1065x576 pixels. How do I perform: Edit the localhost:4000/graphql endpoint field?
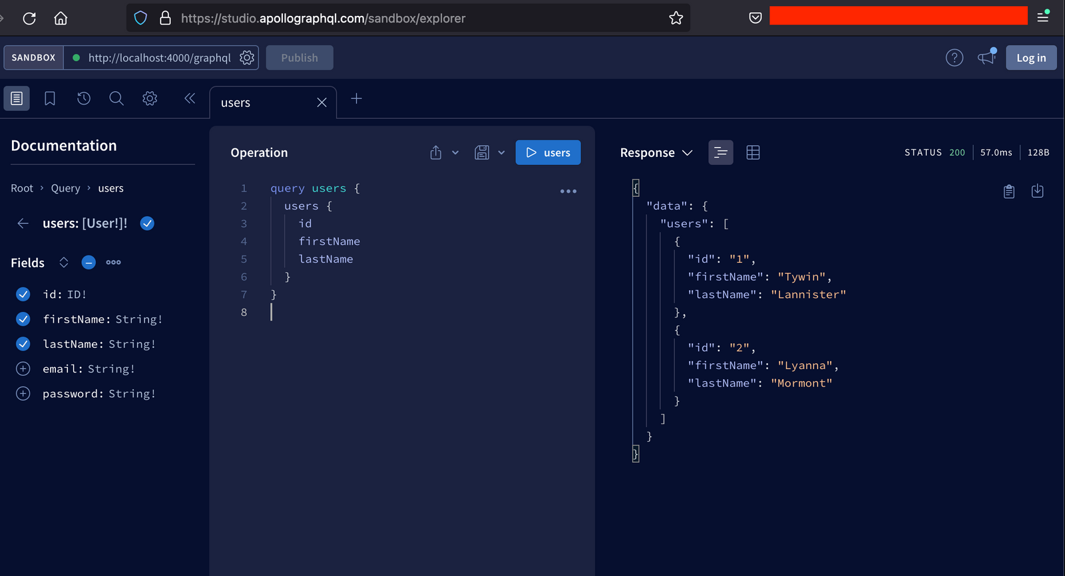tap(159, 58)
